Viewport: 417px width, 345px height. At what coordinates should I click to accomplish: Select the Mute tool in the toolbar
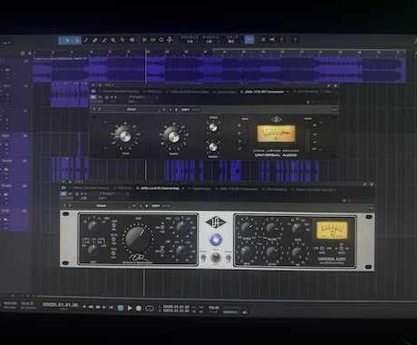coord(113,40)
